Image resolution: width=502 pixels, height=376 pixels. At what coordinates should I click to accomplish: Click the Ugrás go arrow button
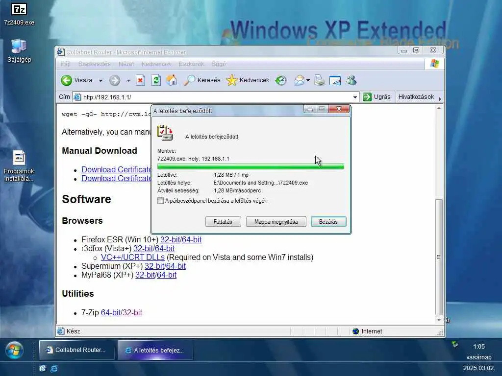tap(376, 97)
